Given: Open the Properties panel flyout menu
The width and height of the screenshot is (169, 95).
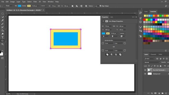Looking at the screenshot, I should coord(136,17).
